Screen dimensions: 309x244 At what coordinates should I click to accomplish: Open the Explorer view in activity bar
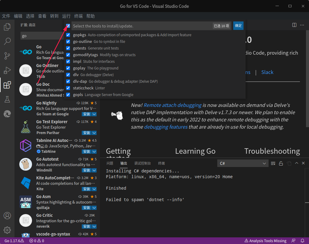pyautogui.click(x=7, y=27)
